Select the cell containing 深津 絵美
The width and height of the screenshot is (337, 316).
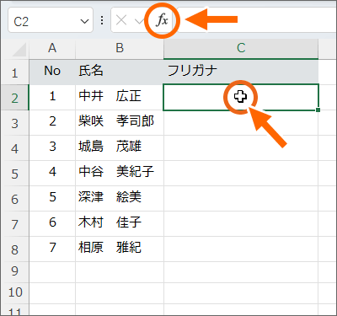click(120, 199)
